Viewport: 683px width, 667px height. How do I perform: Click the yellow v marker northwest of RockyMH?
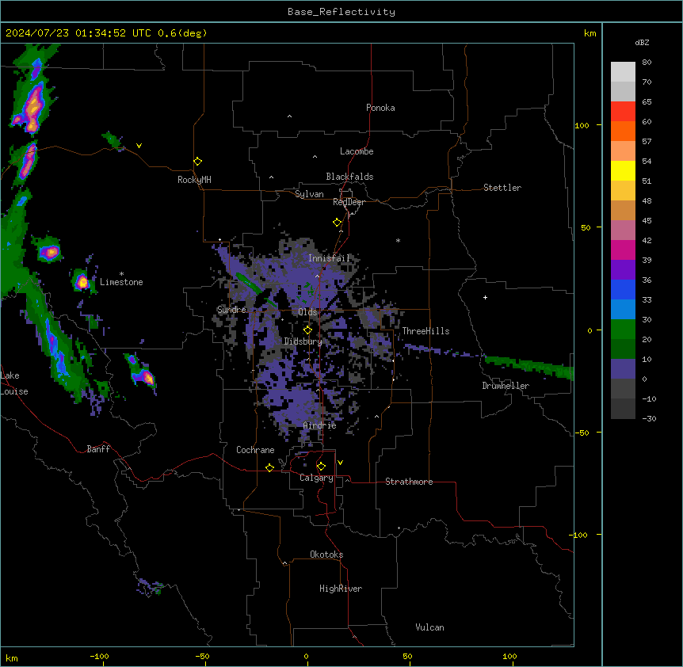pyautogui.click(x=139, y=146)
